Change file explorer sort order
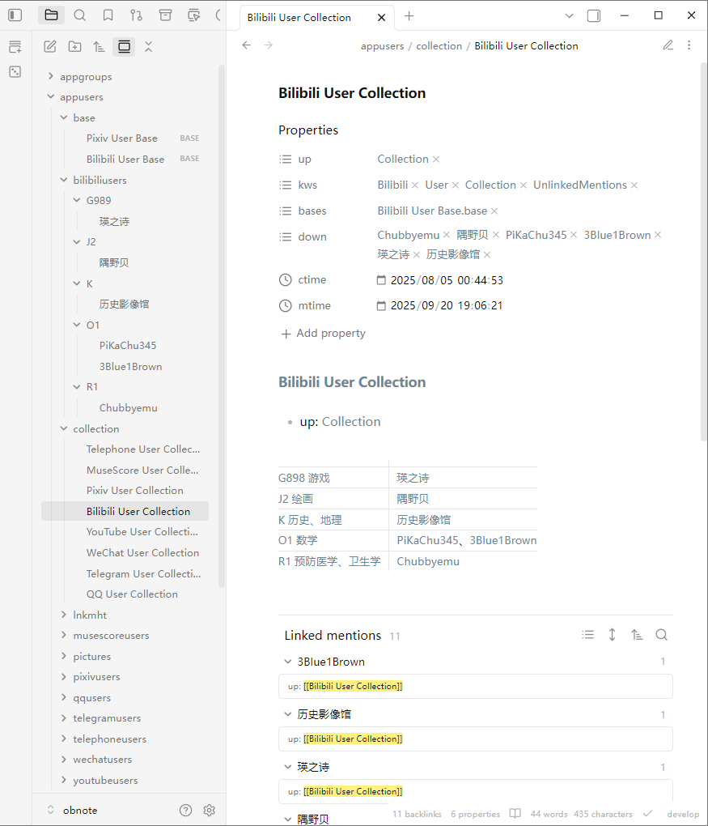Image resolution: width=708 pixels, height=826 pixels. [99, 47]
